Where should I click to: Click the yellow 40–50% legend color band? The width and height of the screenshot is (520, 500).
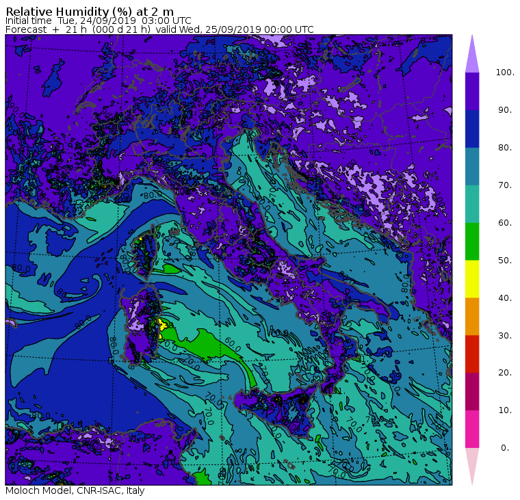(x=472, y=279)
